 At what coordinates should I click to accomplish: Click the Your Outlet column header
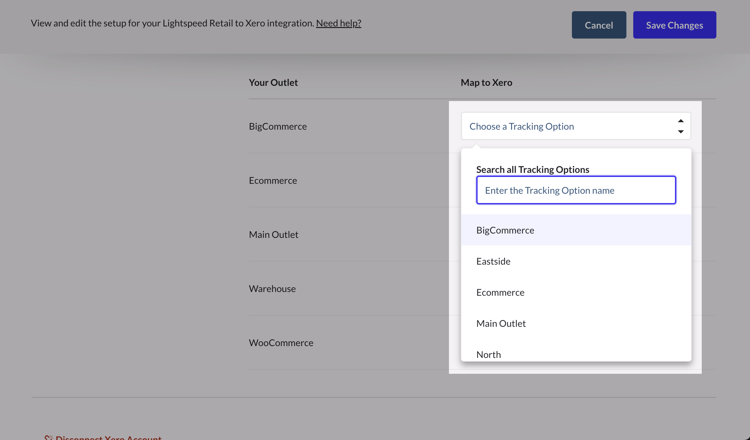(273, 82)
